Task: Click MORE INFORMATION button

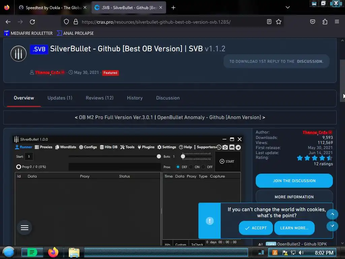Action: 294,197
